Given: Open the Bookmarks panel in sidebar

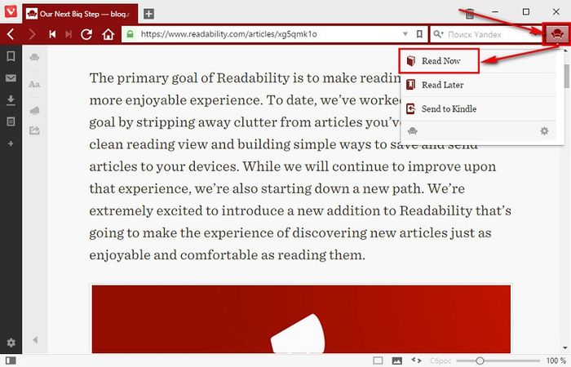Looking at the screenshot, I should point(11,56).
